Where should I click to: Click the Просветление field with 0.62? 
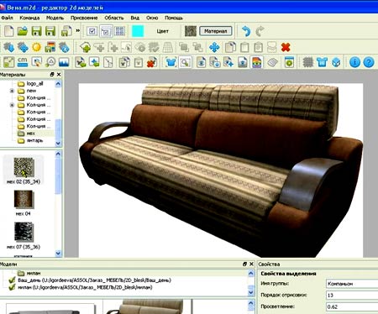coord(352,306)
